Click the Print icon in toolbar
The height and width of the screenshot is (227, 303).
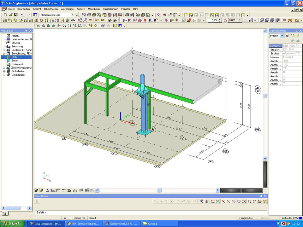coord(127,15)
